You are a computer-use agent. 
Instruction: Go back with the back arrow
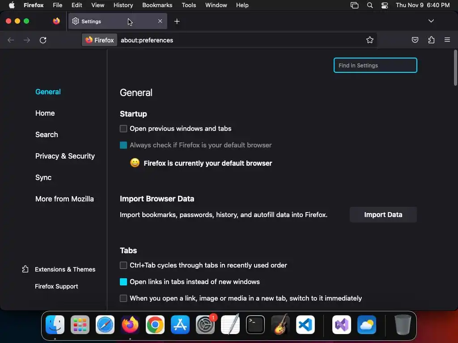[11, 40]
